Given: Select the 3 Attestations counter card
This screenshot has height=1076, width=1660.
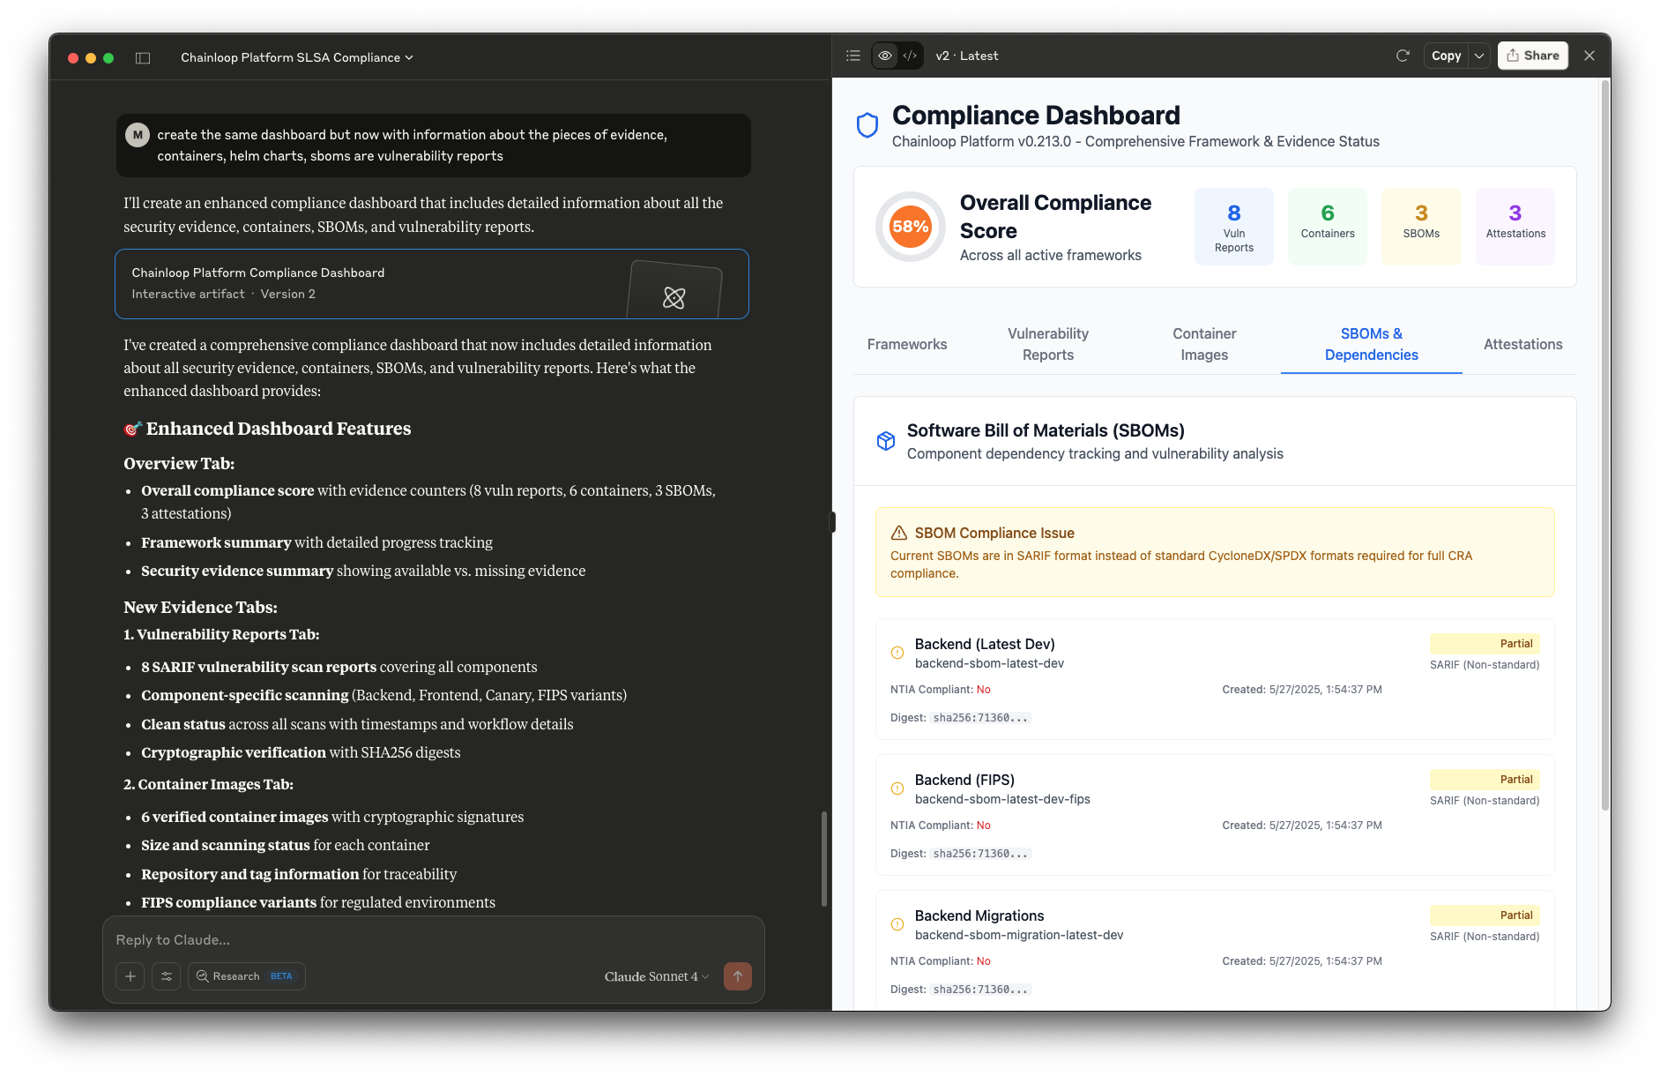Looking at the screenshot, I should 1515,227.
